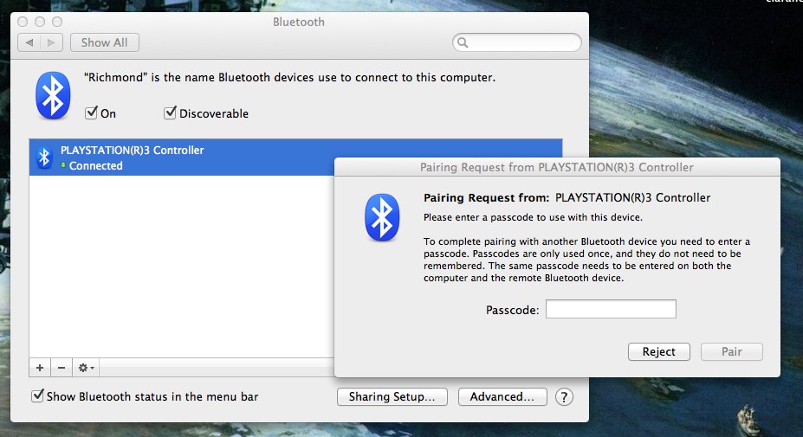Click the magnifying glass search icon
The height and width of the screenshot is (437, 803).
coord(463,42)
